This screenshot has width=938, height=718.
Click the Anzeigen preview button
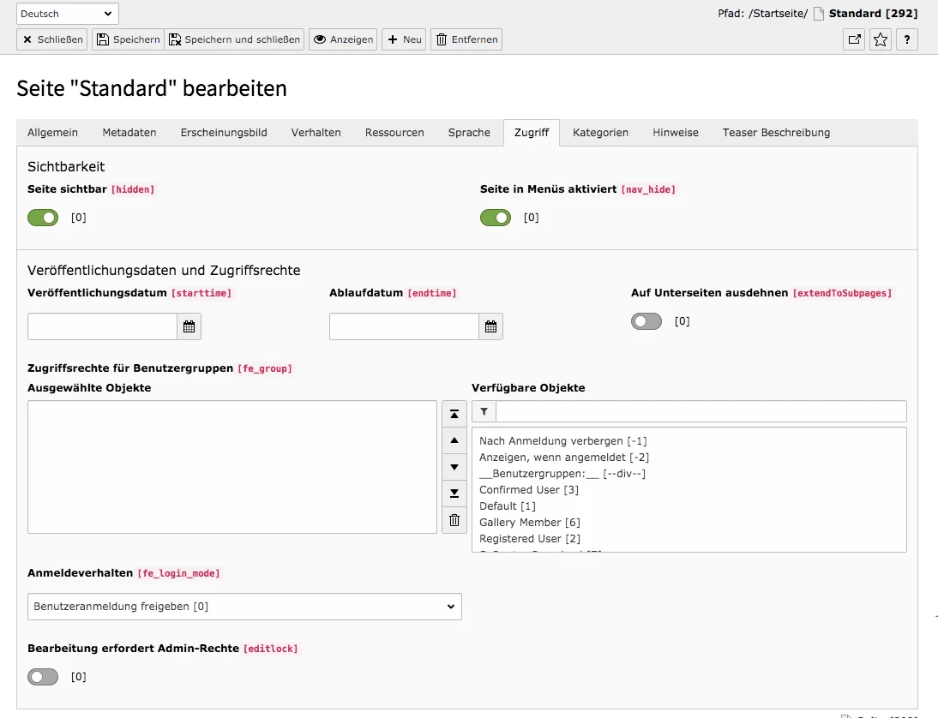click(343, 39)
